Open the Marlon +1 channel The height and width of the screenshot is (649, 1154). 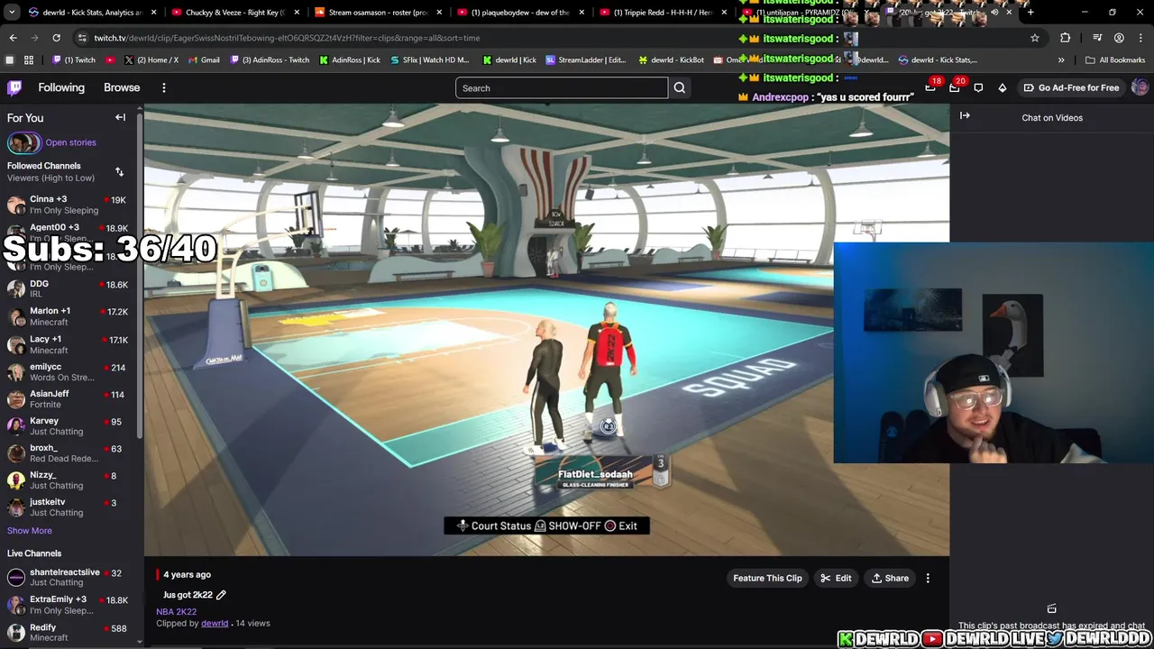pos(70,316)
